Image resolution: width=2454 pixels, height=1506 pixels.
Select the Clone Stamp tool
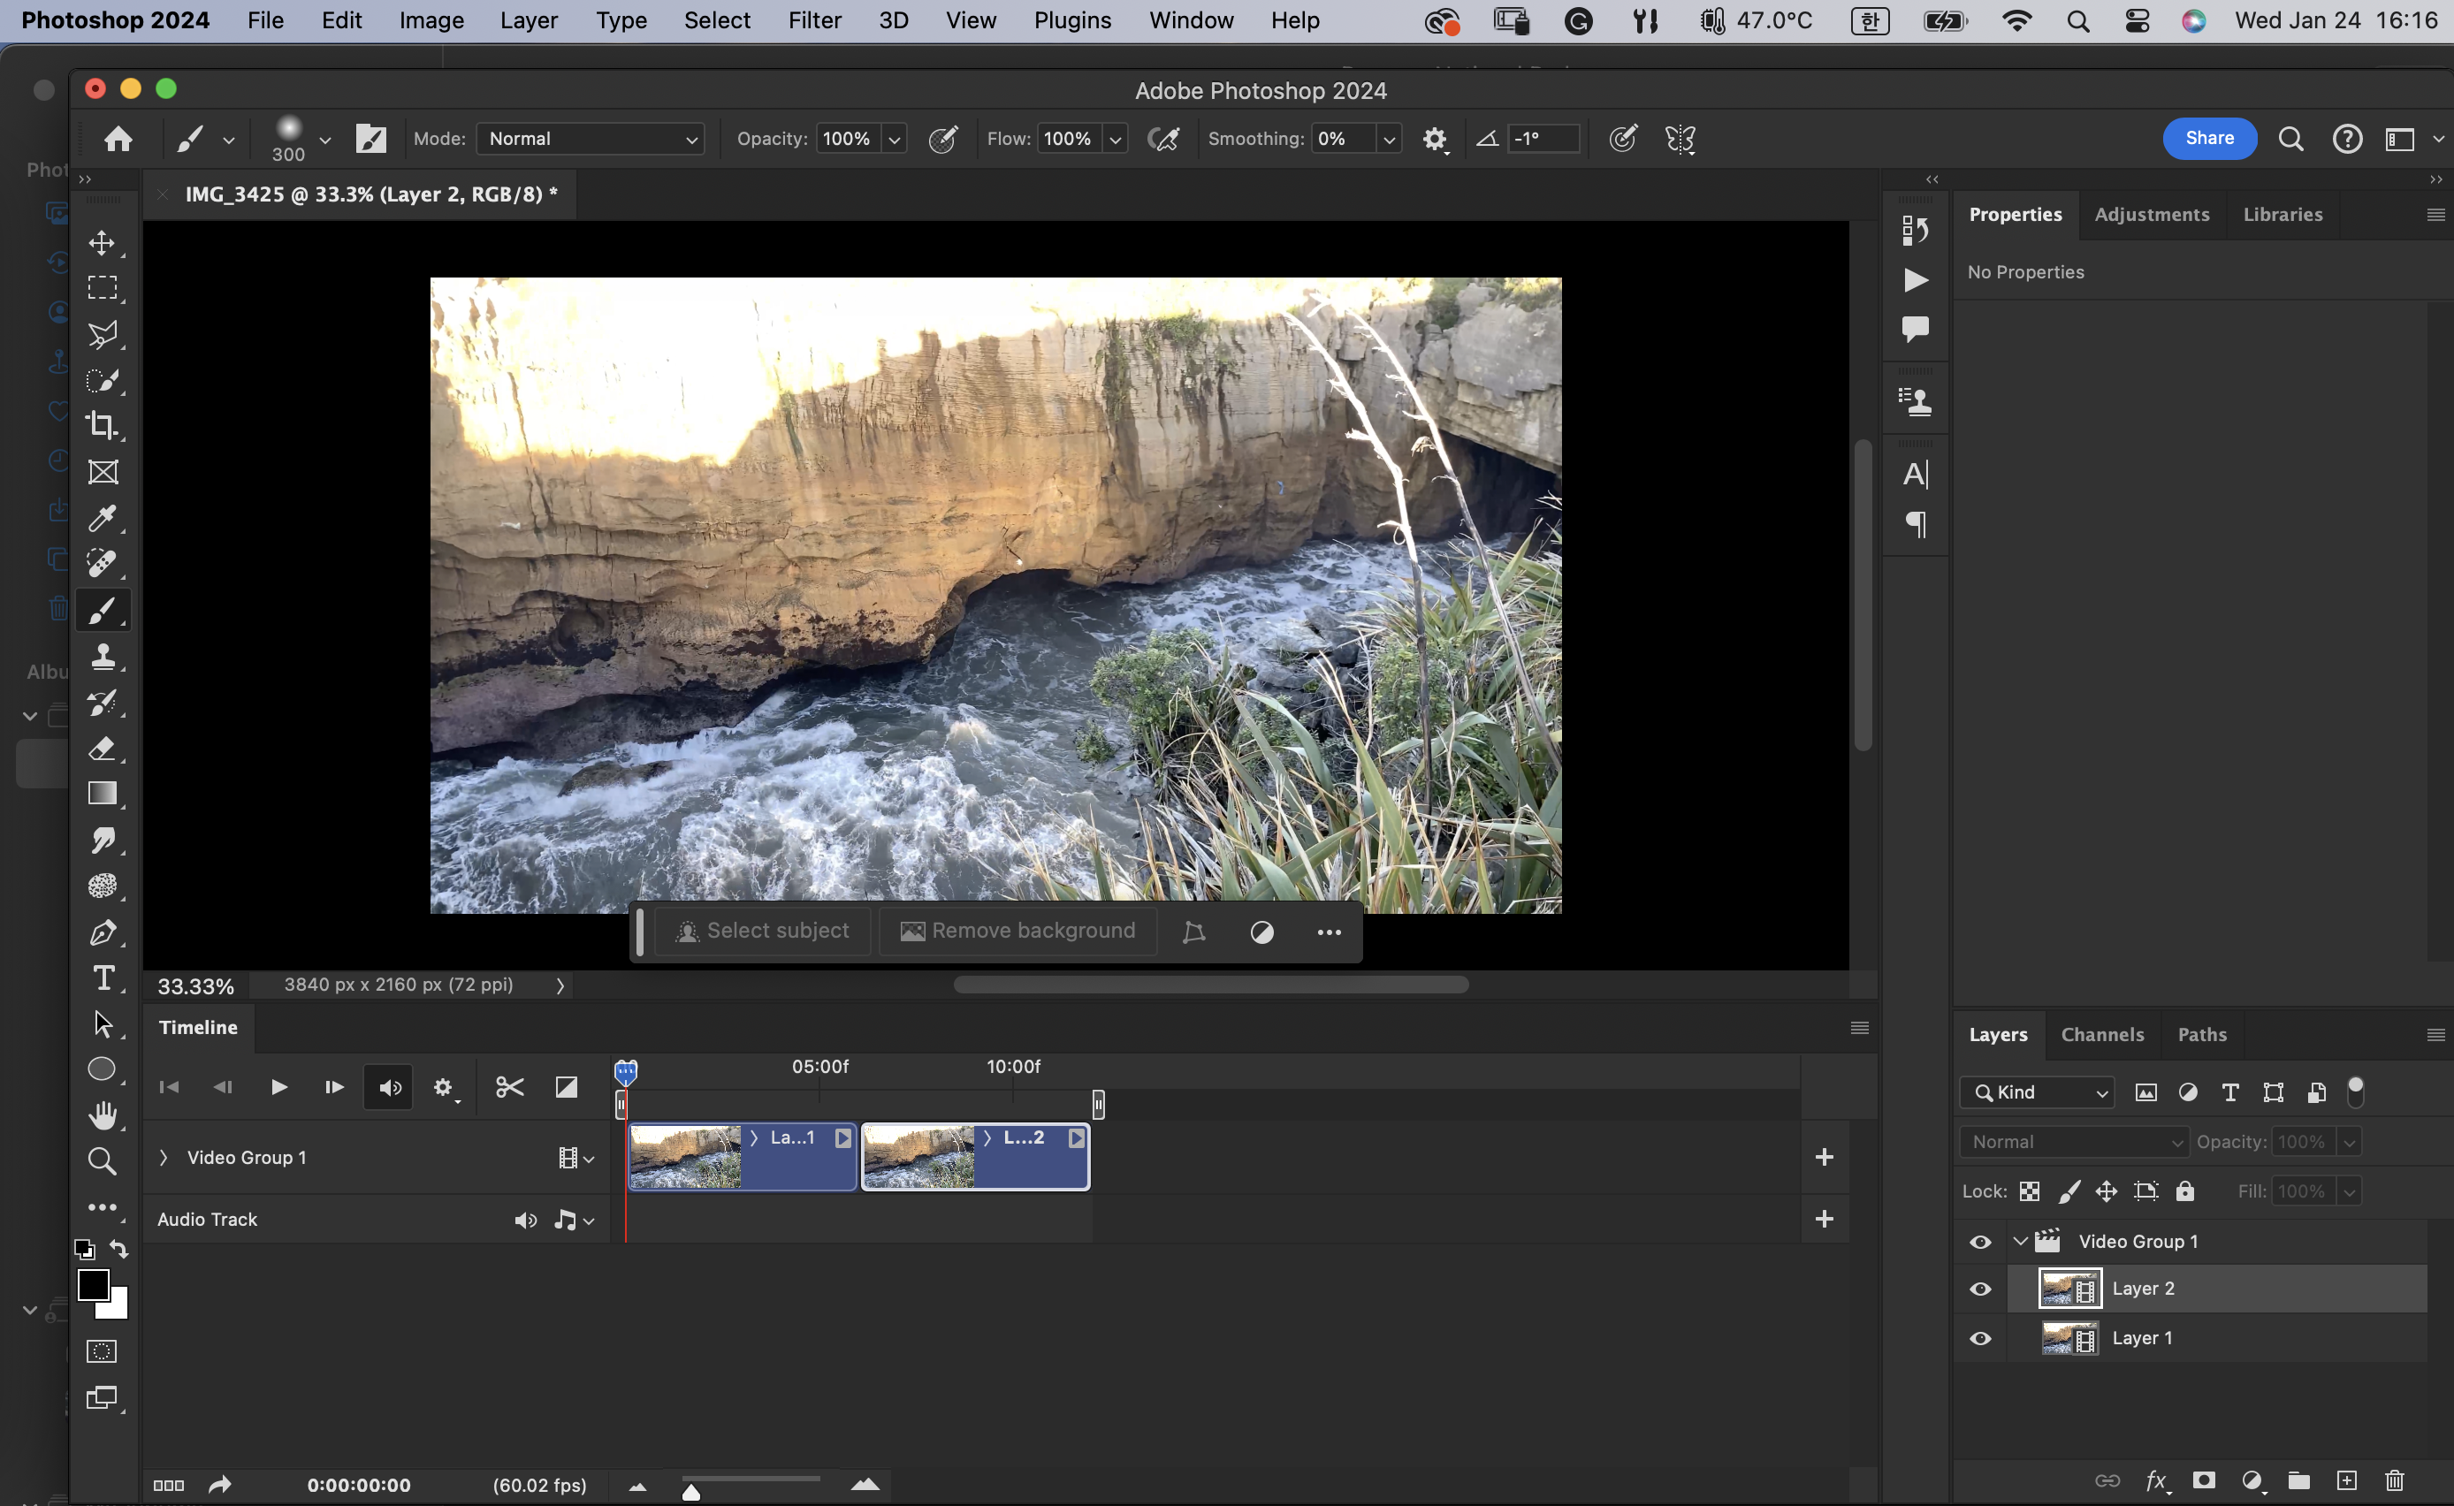click(103, 657)
